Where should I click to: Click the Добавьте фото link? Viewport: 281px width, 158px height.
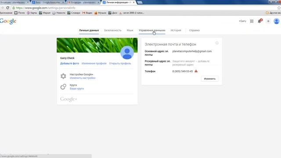click(x=69, y=63)
